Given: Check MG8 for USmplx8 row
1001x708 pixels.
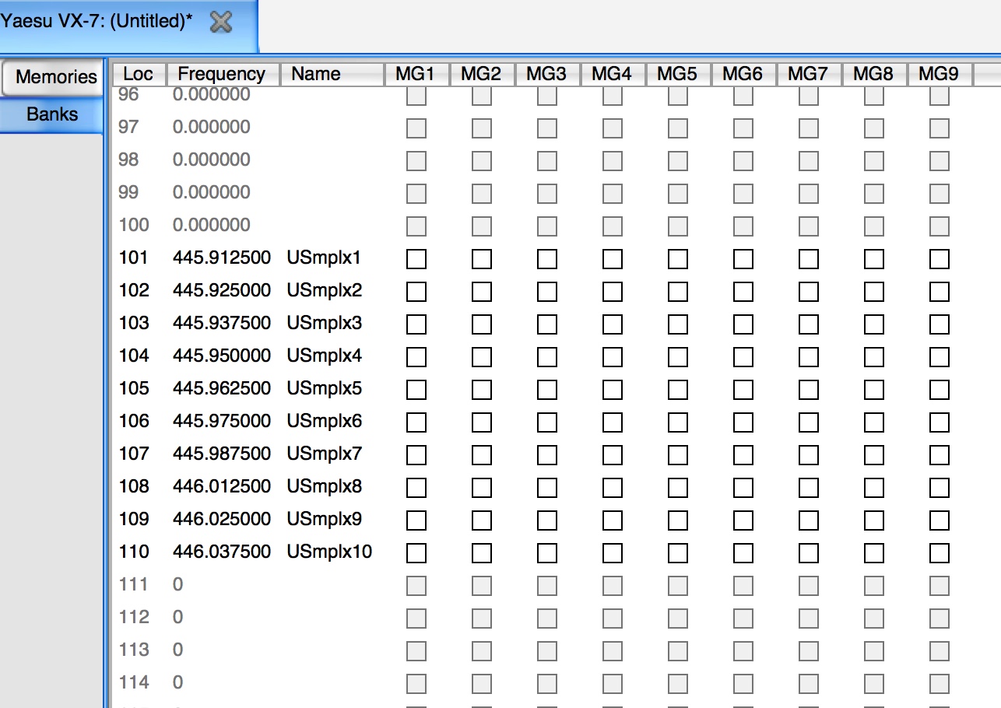Looking at the screenshot, I should pyautogui.click(x=874, y=487).
